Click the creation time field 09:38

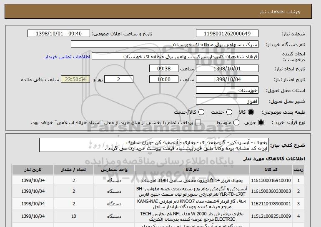point(164,68)
